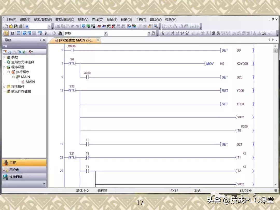The height and width of the screenshot is (210, 280).
Task: Select the output coil (F7) ladder symbol
Action: [x=183, y=33]
